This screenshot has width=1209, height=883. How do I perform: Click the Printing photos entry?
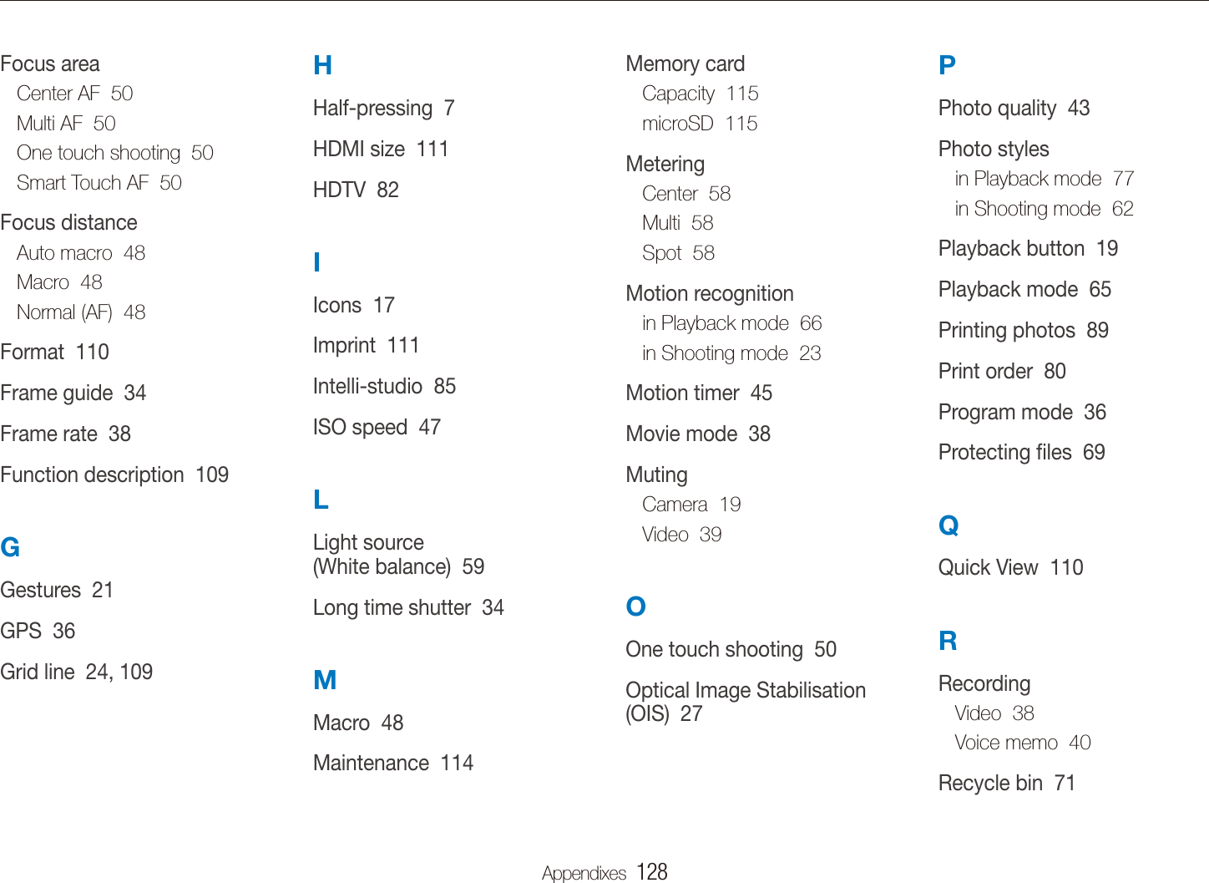tap(1023, 331)
